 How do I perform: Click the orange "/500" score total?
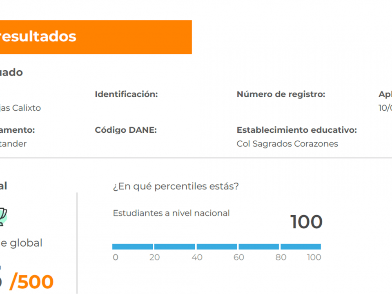31,282
